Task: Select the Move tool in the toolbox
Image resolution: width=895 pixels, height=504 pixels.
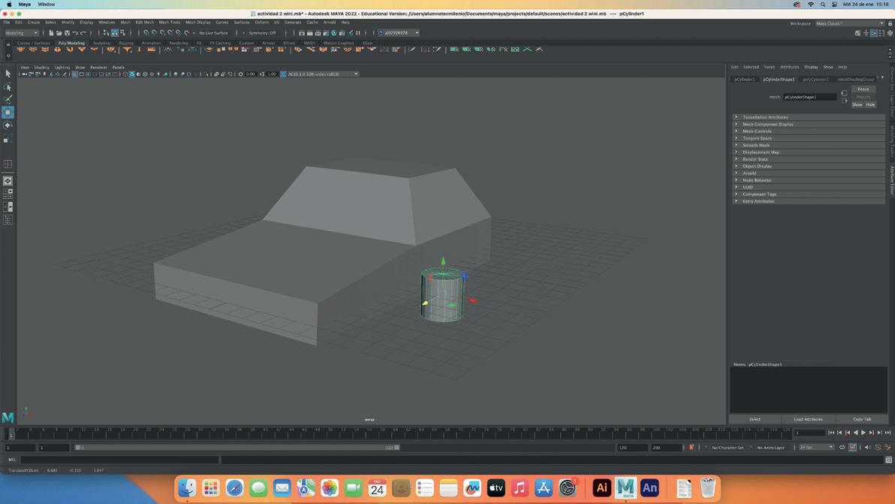Action: click(8, 112)
